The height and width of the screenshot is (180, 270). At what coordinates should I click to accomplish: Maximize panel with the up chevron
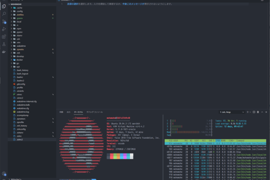(x=262, y=112)
